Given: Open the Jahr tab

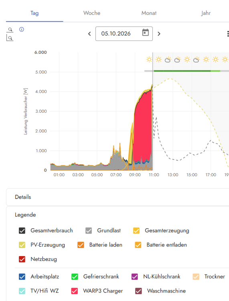Looking at the screenshot, I should coord(206,13).
